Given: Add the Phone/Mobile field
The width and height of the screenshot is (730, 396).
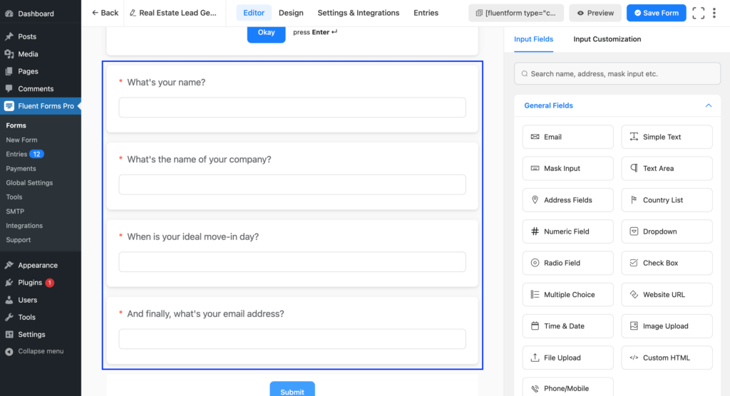Looking at the screenshot, I should (x=567, y=388).
